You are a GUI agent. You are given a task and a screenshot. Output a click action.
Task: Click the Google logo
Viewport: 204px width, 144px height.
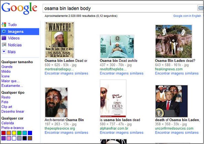[19, 8]
